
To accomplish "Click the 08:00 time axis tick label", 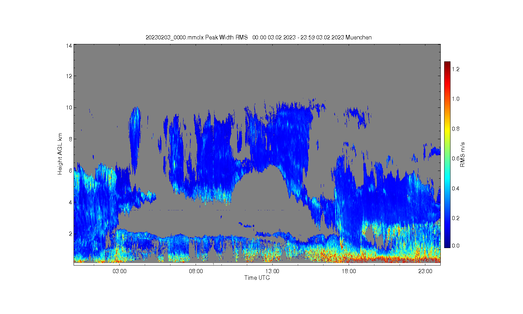I will point(196,271).
